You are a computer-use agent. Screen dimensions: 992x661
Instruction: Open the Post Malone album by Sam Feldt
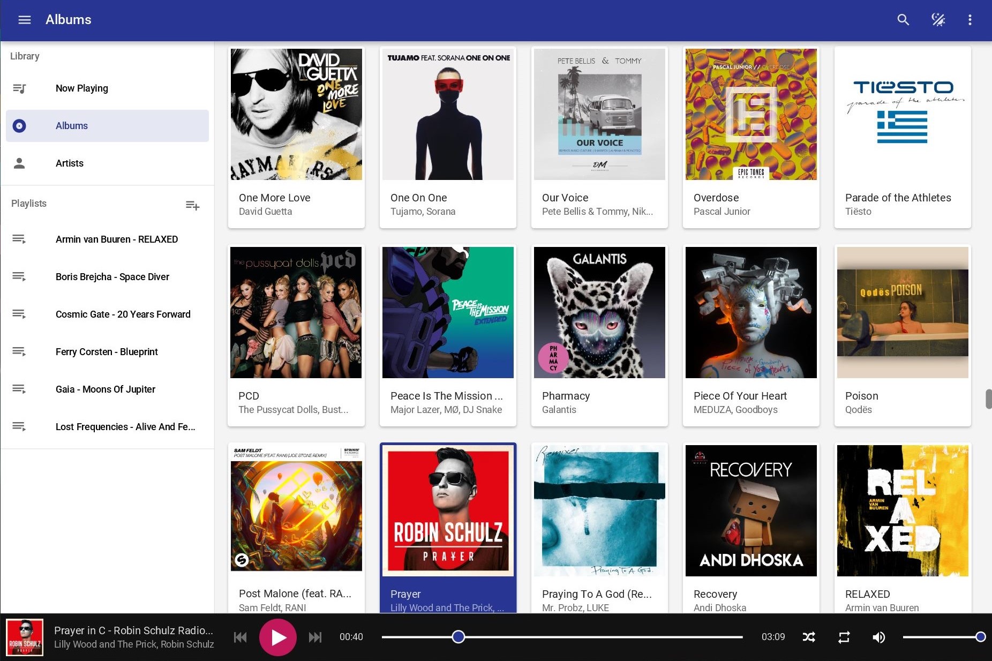[x=296, y=510]
